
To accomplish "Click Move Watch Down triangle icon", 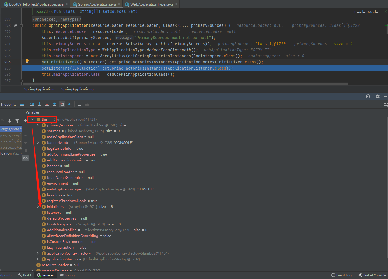I will click(25, 143).
